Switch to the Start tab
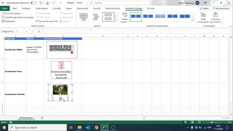 15,8
